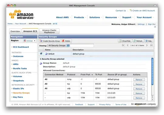Viewport: 164px width, 115px height.
Task: Open the Home breadcrumb link
Action: point(10,24)
